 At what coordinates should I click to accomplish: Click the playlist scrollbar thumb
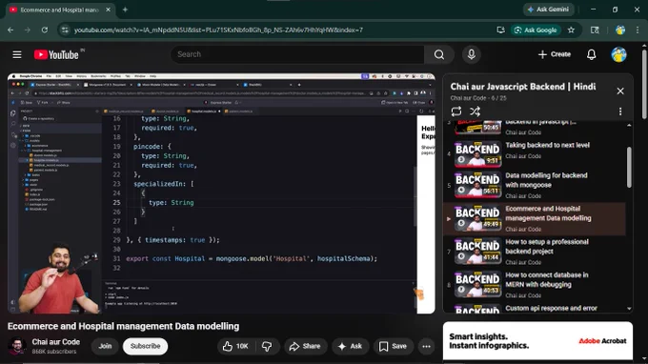[x=629, y=168]
